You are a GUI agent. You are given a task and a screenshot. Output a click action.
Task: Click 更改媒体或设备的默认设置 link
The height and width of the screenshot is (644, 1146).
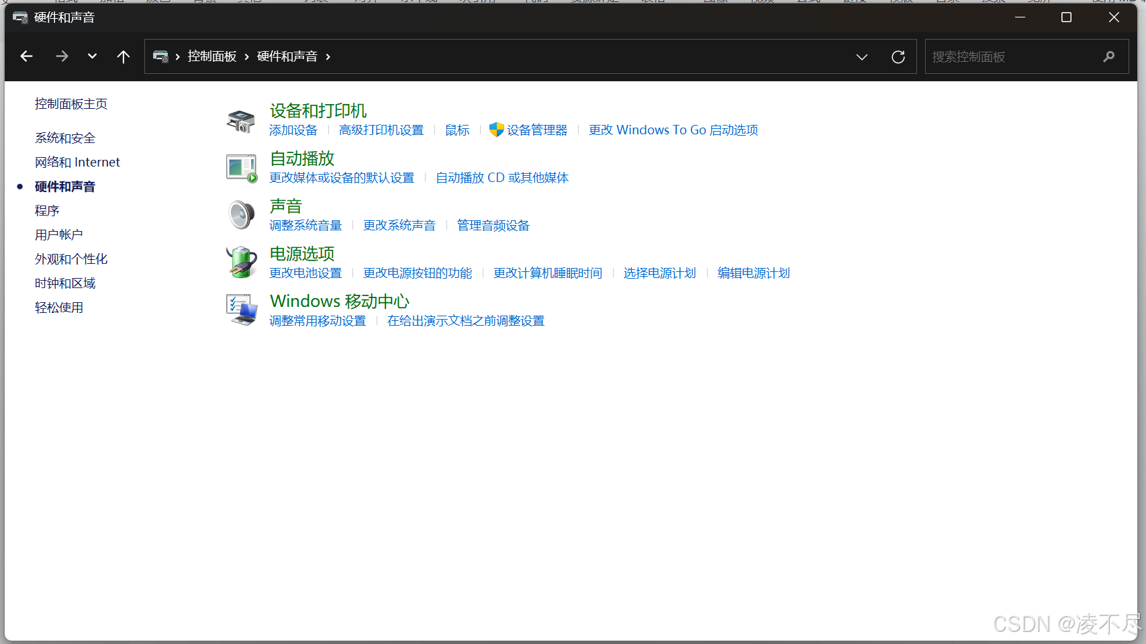(x=342, y=178)
